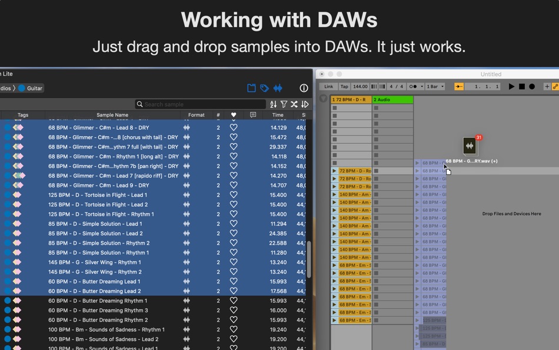Click the 4 / 4 time signature
Screen dimensions: 559x350
tap(396, 87)
